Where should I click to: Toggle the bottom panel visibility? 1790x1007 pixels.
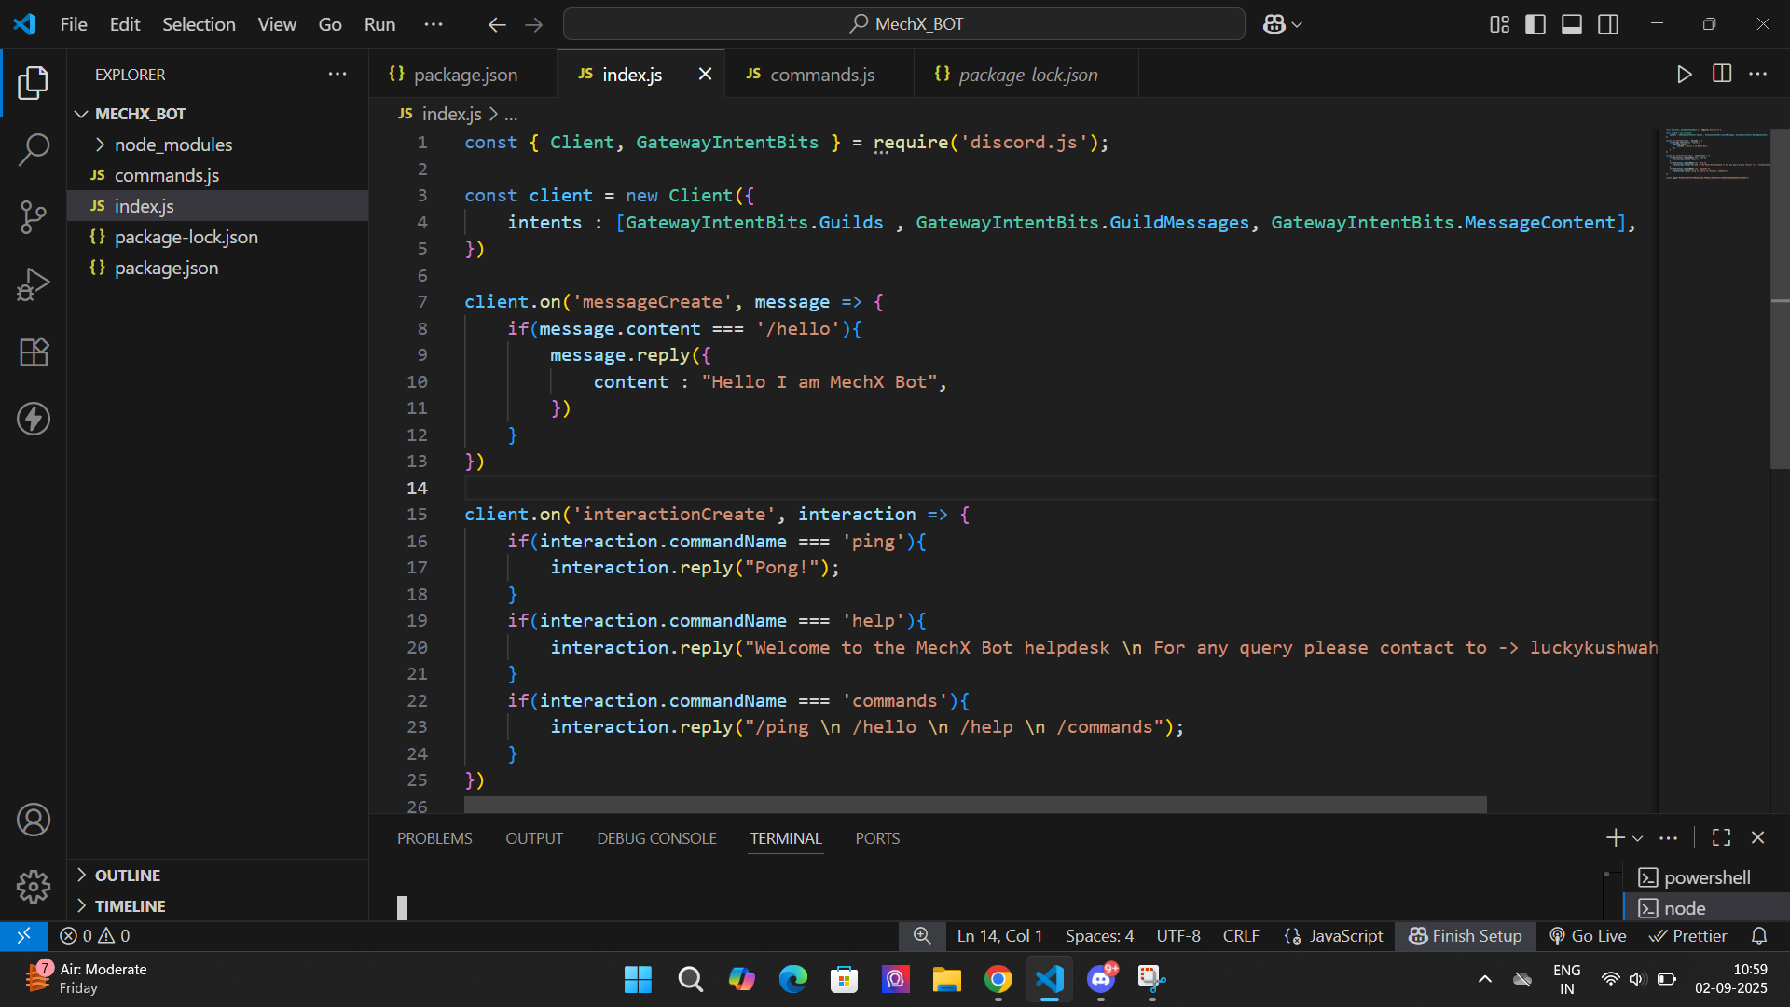[1572, 24]
